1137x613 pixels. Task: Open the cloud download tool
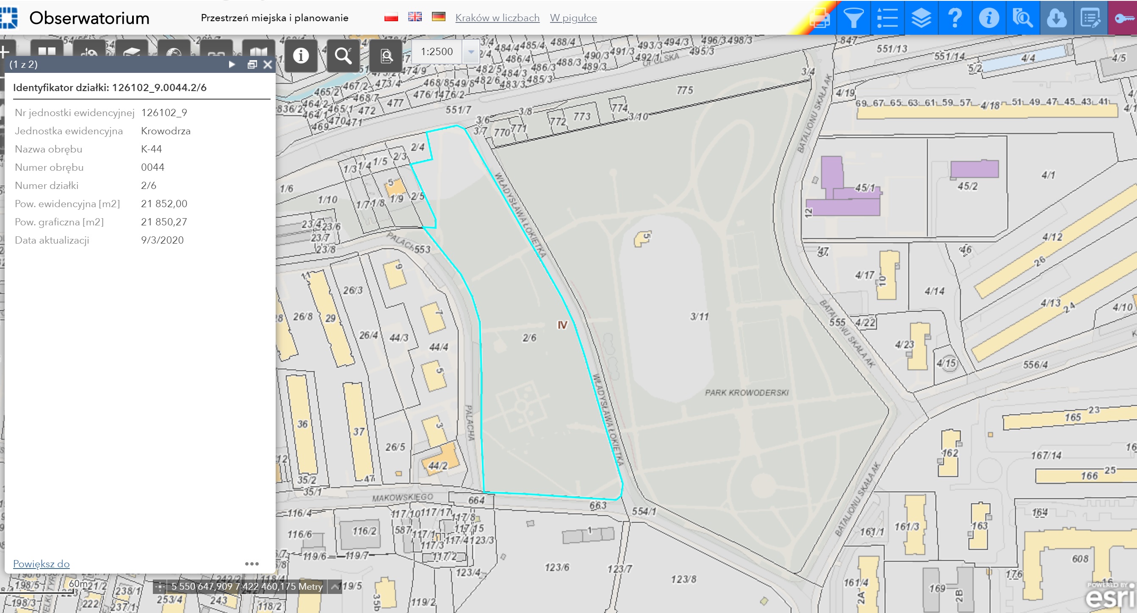[1057, 18]
